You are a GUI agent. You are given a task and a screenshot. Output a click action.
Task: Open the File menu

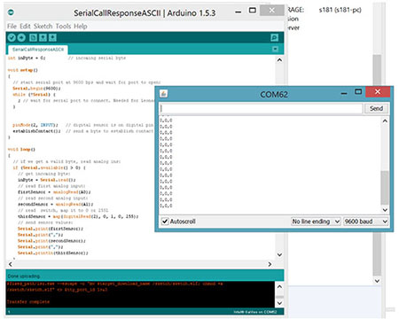point(12,27)
